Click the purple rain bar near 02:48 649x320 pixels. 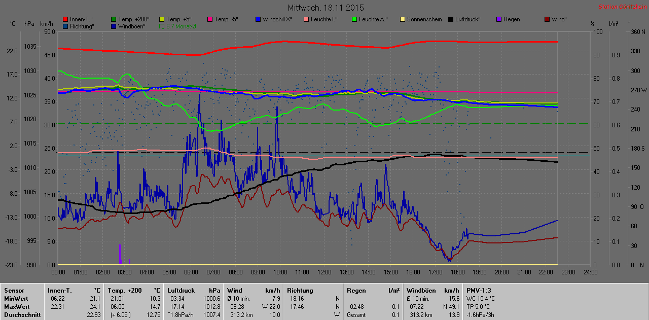120,254
